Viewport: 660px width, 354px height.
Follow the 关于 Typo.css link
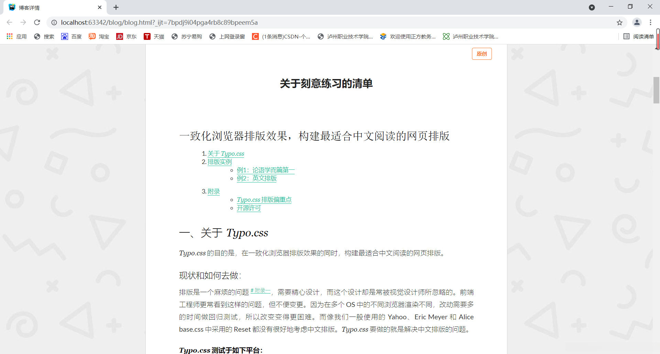[225, 154]
